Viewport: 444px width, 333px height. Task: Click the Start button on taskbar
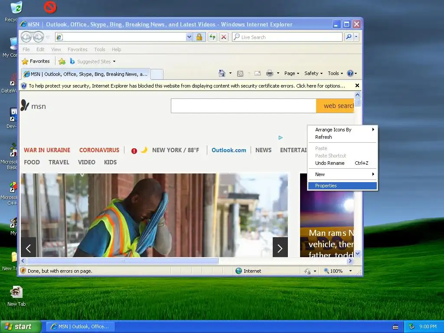pyautogui.click(x=20, y=326)
